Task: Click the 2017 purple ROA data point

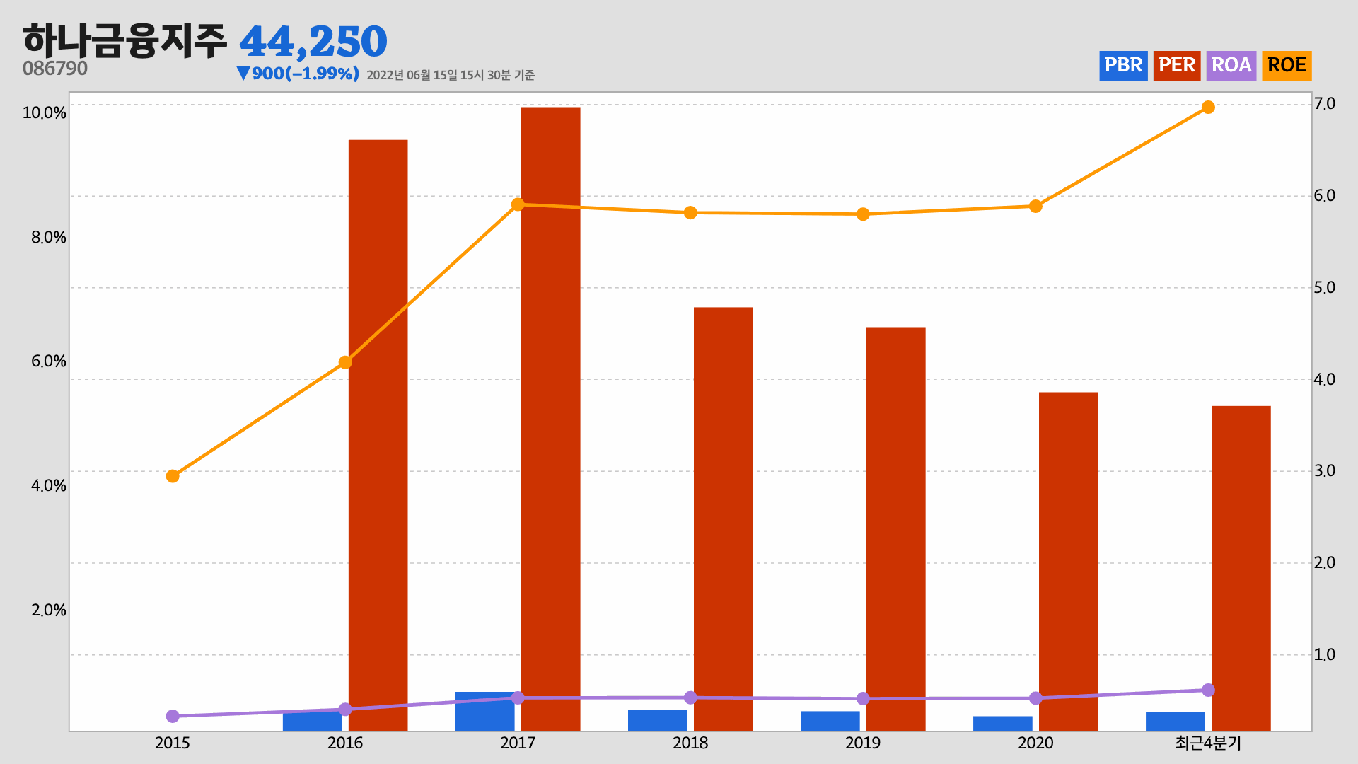Action: (518, 698)
